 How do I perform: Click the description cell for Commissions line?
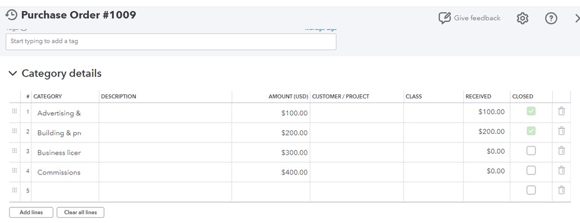pos(165,172)
